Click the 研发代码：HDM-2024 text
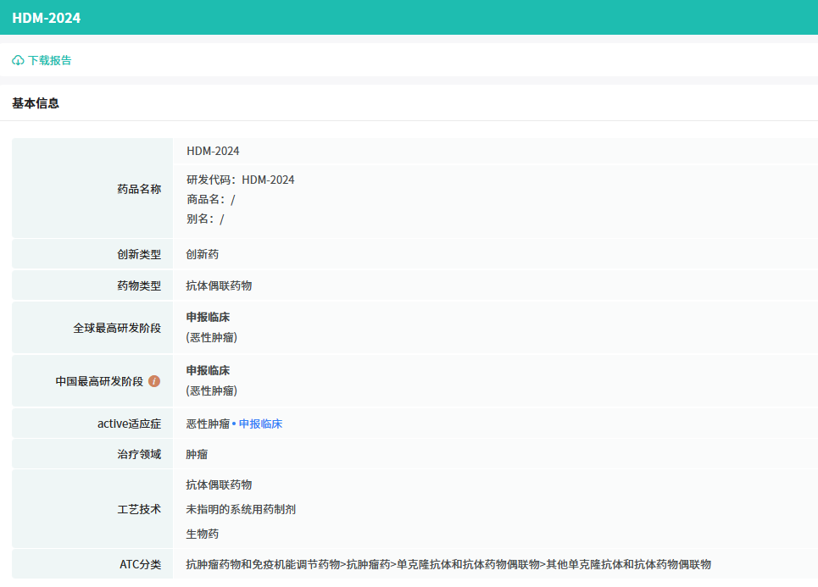This screenshot has height=587, width=818. click(241, 180)
